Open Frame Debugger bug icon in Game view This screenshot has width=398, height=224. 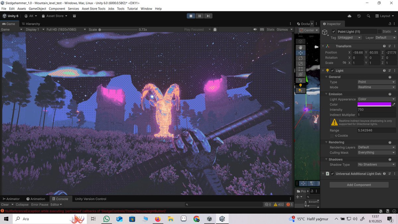[215, 30]
